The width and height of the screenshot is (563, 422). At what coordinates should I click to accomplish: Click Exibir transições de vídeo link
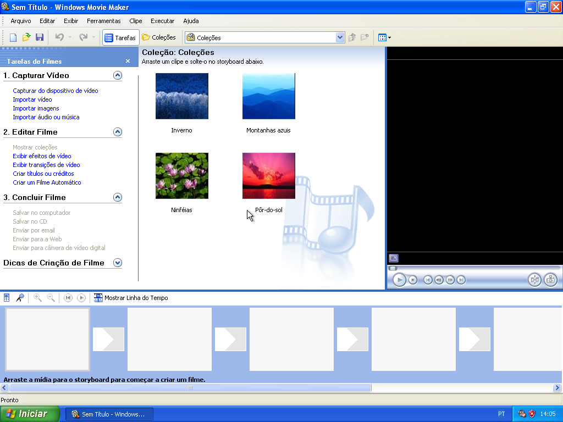point(46,165)
